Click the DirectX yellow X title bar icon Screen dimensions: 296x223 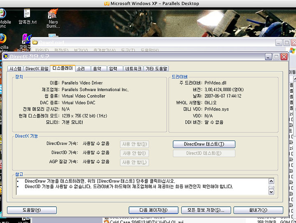tap(6, 56)
